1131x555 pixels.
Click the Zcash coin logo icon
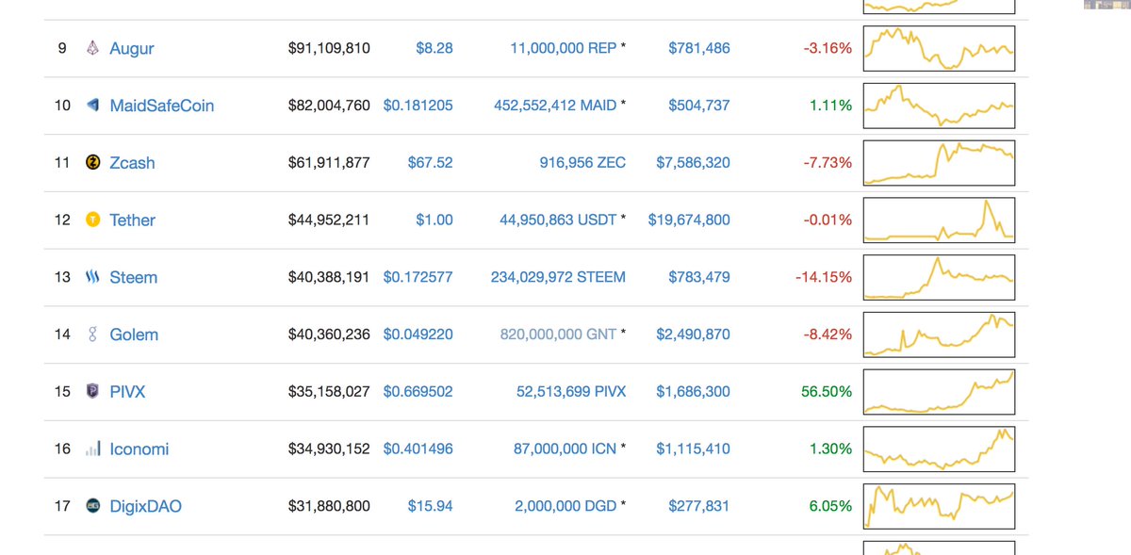point(92,163)
